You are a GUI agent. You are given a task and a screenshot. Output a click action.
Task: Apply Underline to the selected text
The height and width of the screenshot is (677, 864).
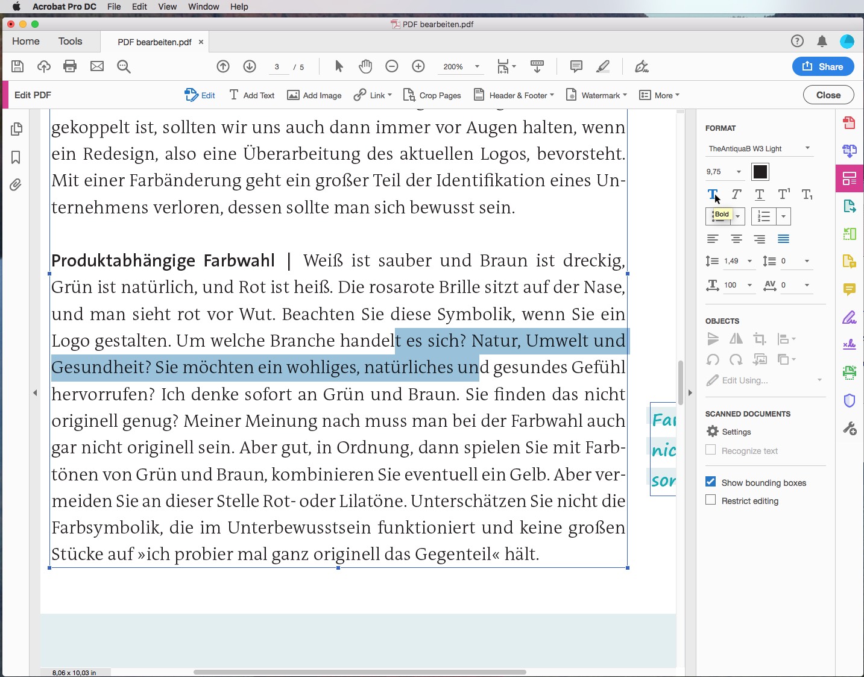(760, 194)
